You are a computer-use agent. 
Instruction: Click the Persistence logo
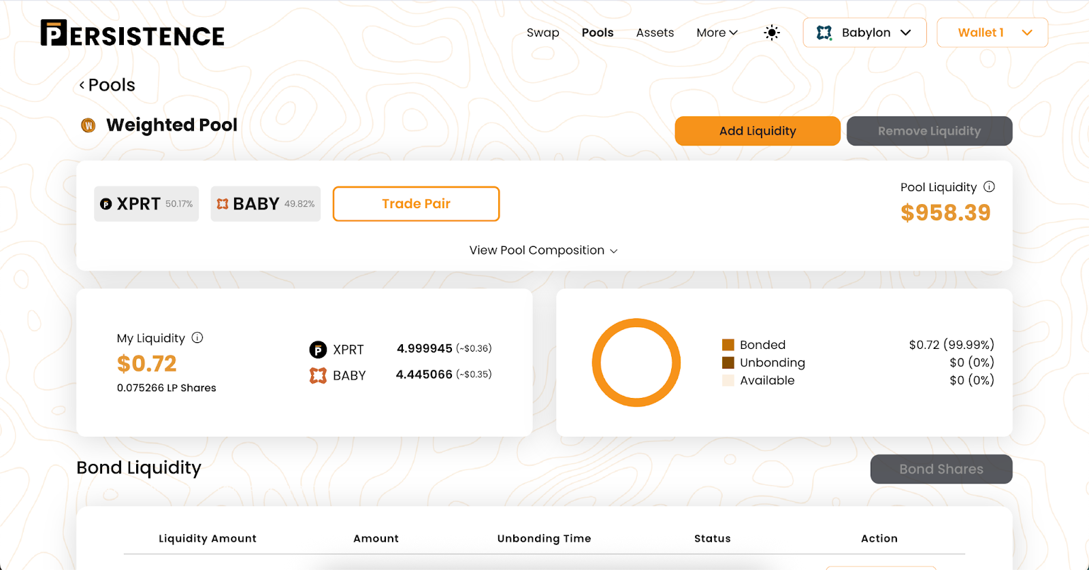(132, 33)
